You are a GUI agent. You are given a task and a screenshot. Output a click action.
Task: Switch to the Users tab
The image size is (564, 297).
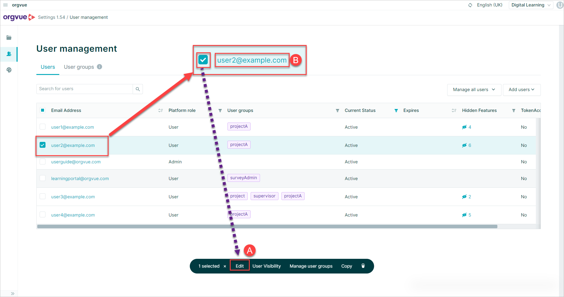(48, 67)
